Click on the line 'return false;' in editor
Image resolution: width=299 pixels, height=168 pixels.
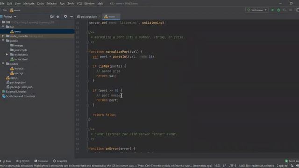coord(104,115)
